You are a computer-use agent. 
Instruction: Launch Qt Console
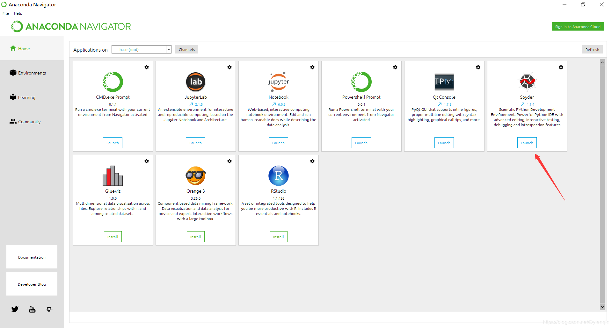point(444,143)
